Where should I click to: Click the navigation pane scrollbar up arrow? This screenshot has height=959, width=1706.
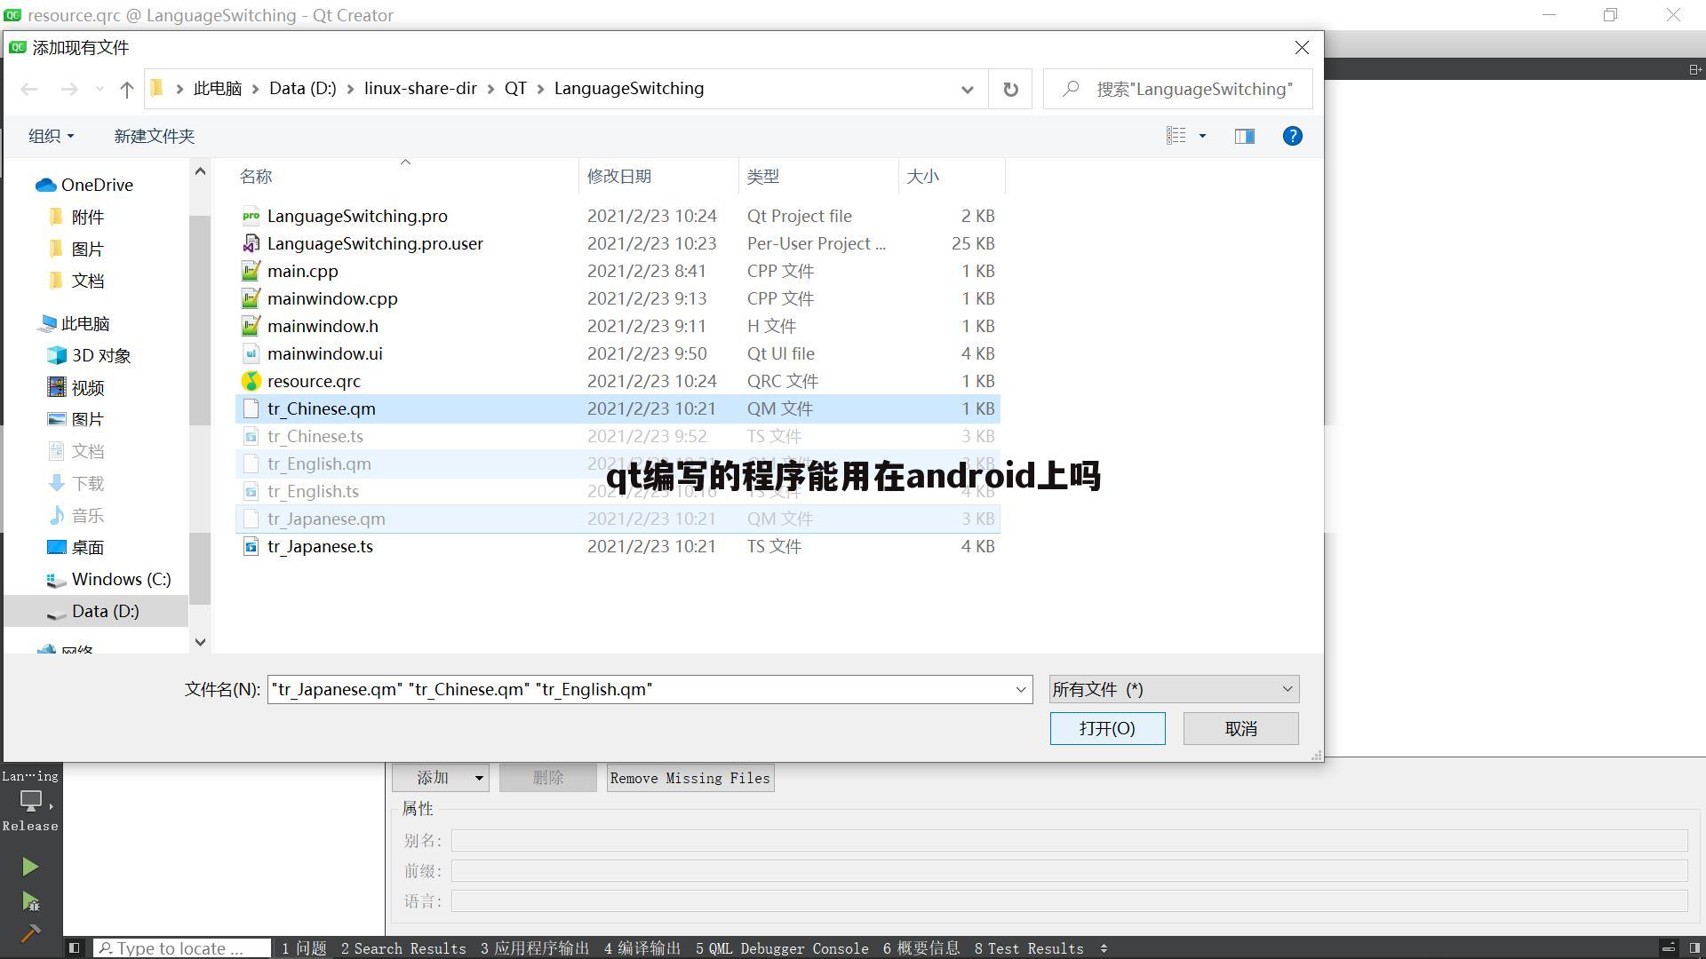coord(200,171)
